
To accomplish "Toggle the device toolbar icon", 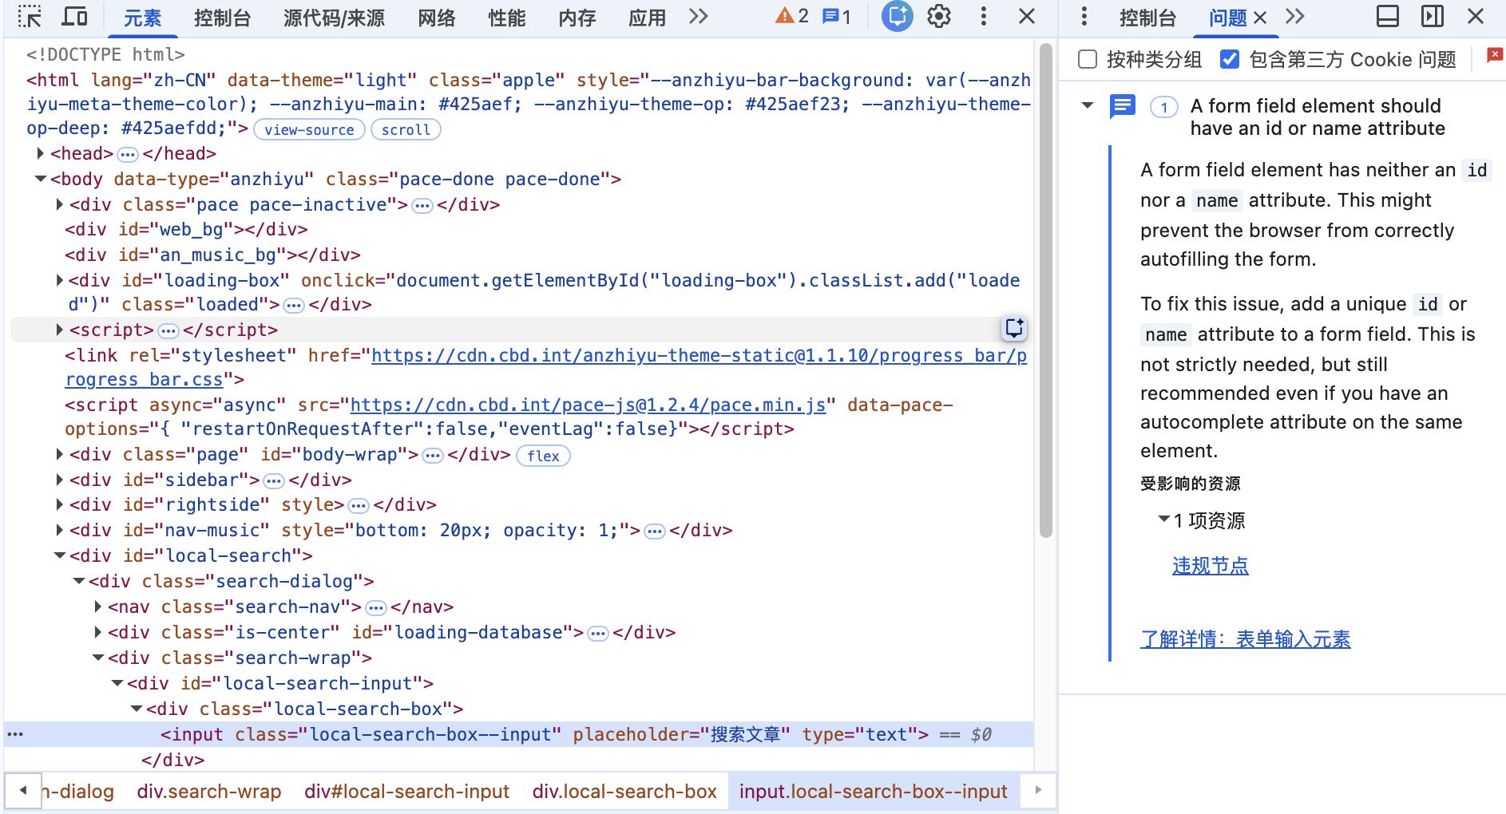I will point(75,17).
